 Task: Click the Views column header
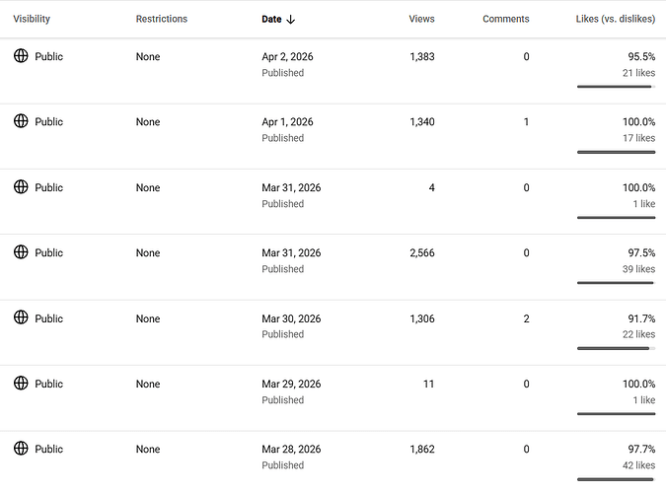(421, 19)
